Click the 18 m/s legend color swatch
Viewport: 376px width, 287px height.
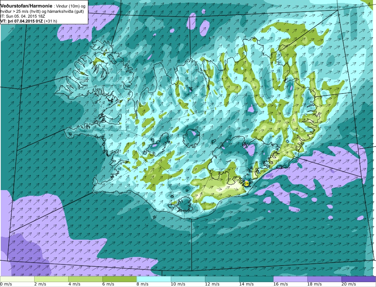(325, 279)
